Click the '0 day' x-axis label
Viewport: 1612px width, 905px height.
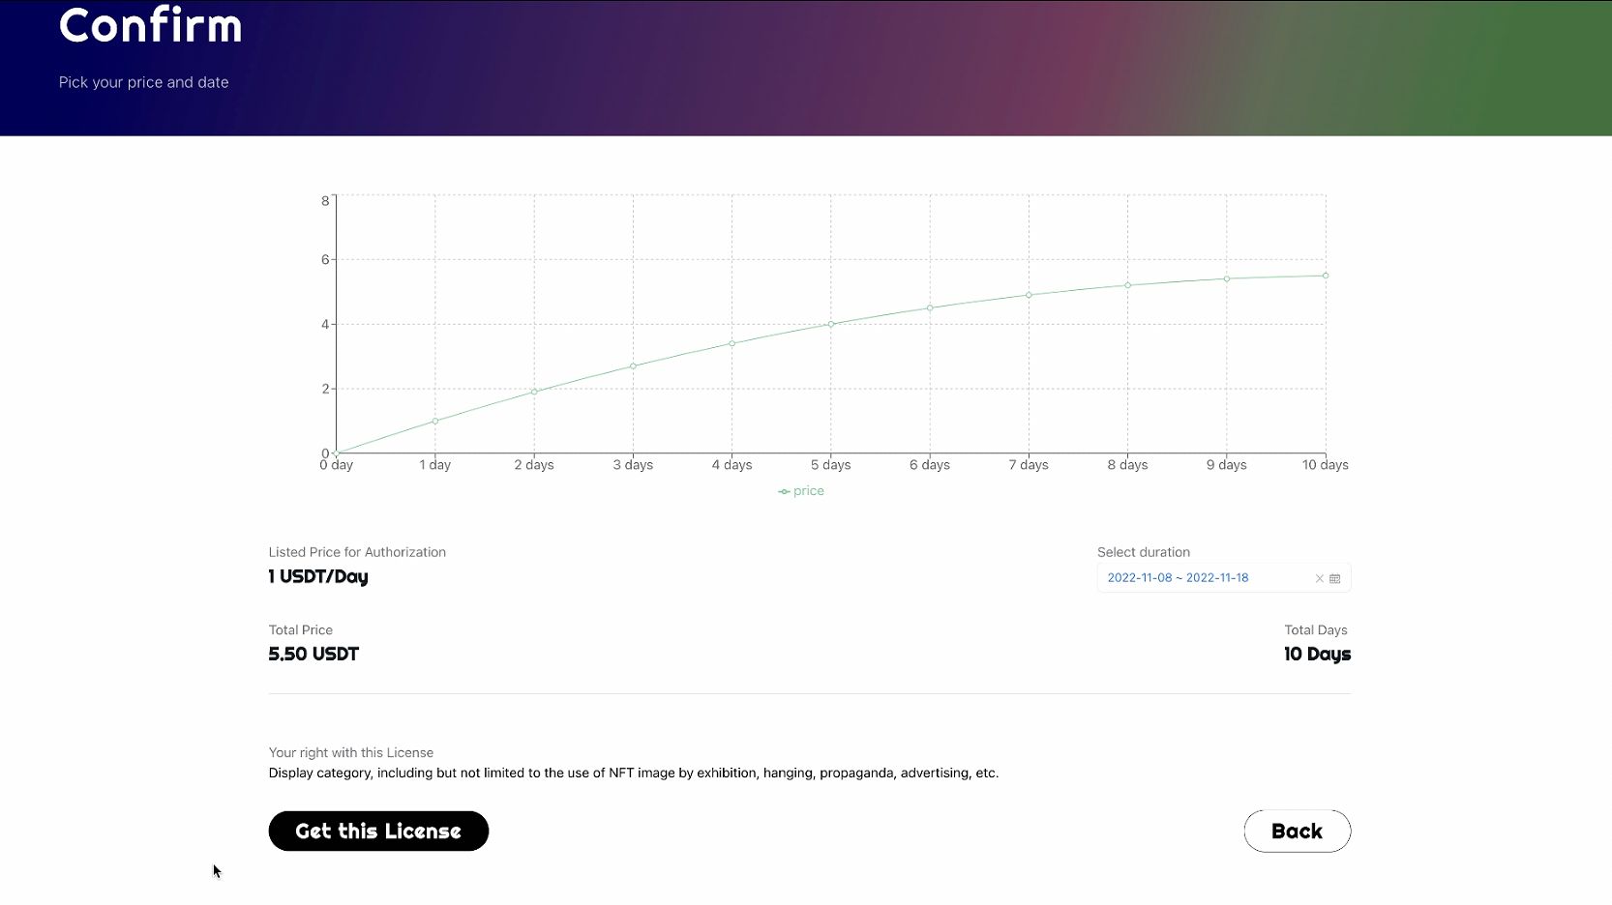(337, 465)
